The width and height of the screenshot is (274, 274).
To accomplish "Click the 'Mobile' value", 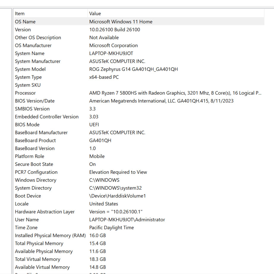I will click(97, 156).
